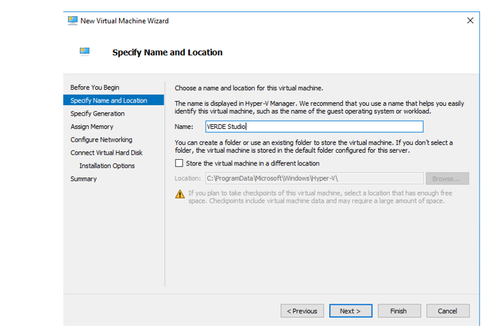The height and width of the screenshot is (335, 492).
Task: Select Specify Name and Location step
Action: coord(113,100)
